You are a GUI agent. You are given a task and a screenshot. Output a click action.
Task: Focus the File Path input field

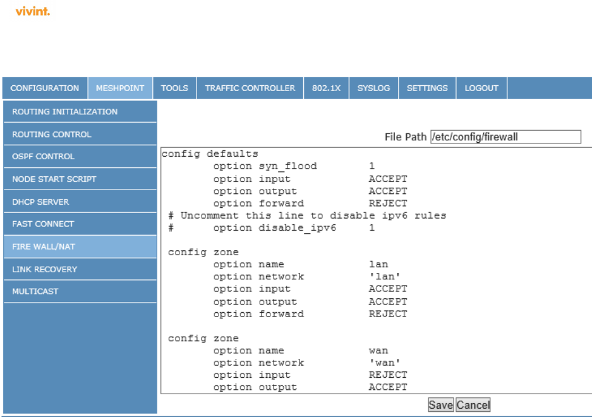(505, 136)
